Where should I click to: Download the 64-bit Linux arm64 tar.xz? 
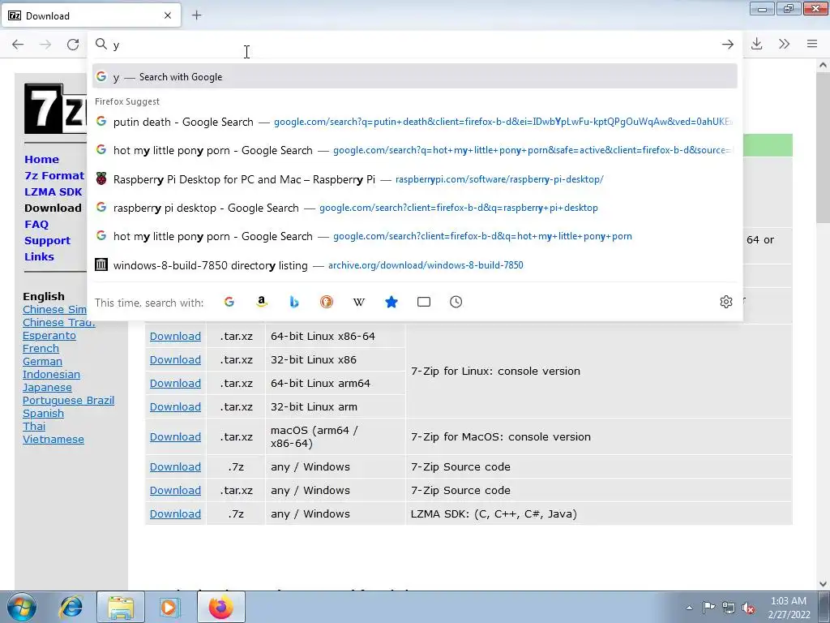(175, 384)
